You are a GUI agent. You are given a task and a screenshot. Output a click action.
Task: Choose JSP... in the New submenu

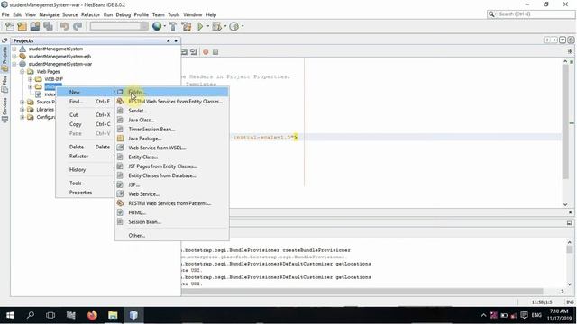point(171,184)
